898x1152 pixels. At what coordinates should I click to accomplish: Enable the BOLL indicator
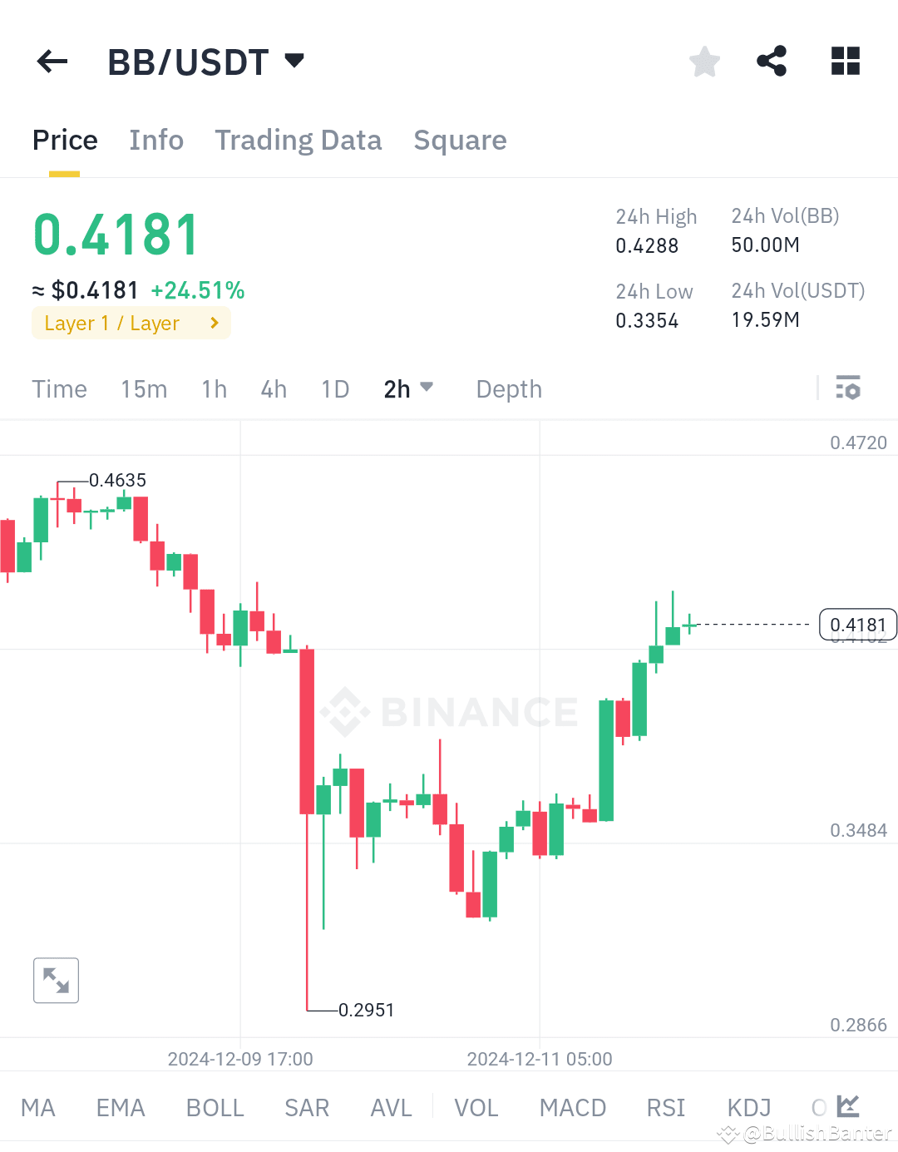[x=214, y=1107]
